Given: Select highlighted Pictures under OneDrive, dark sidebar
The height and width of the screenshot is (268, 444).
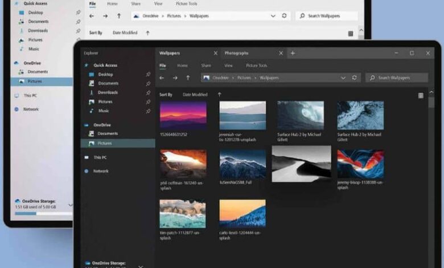Looking at the screenshot, I should (x=118, y=143).
